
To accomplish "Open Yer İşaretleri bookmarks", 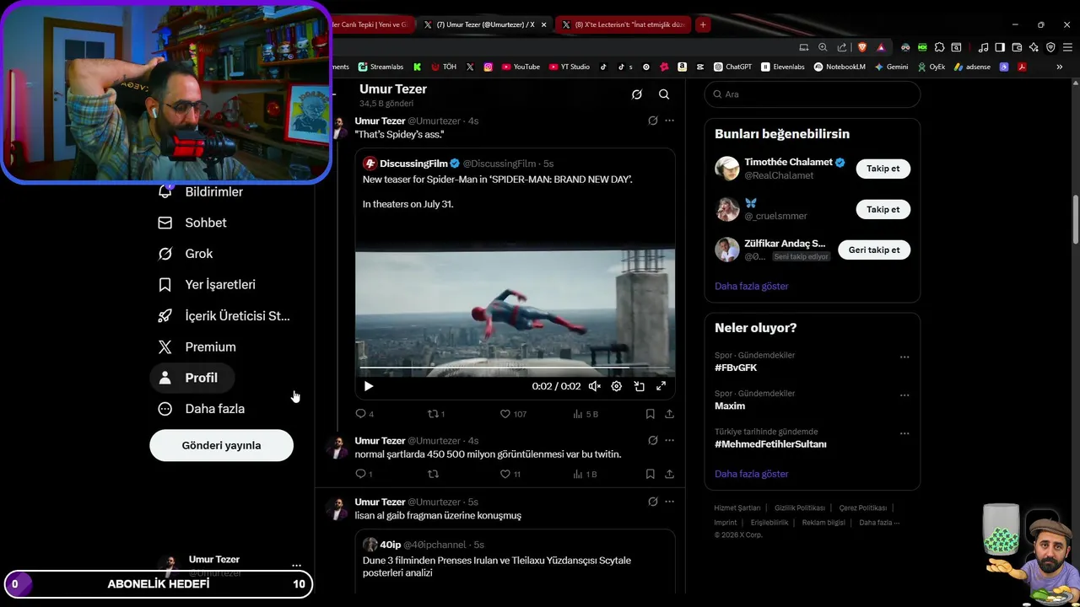I will coord(208,285).
